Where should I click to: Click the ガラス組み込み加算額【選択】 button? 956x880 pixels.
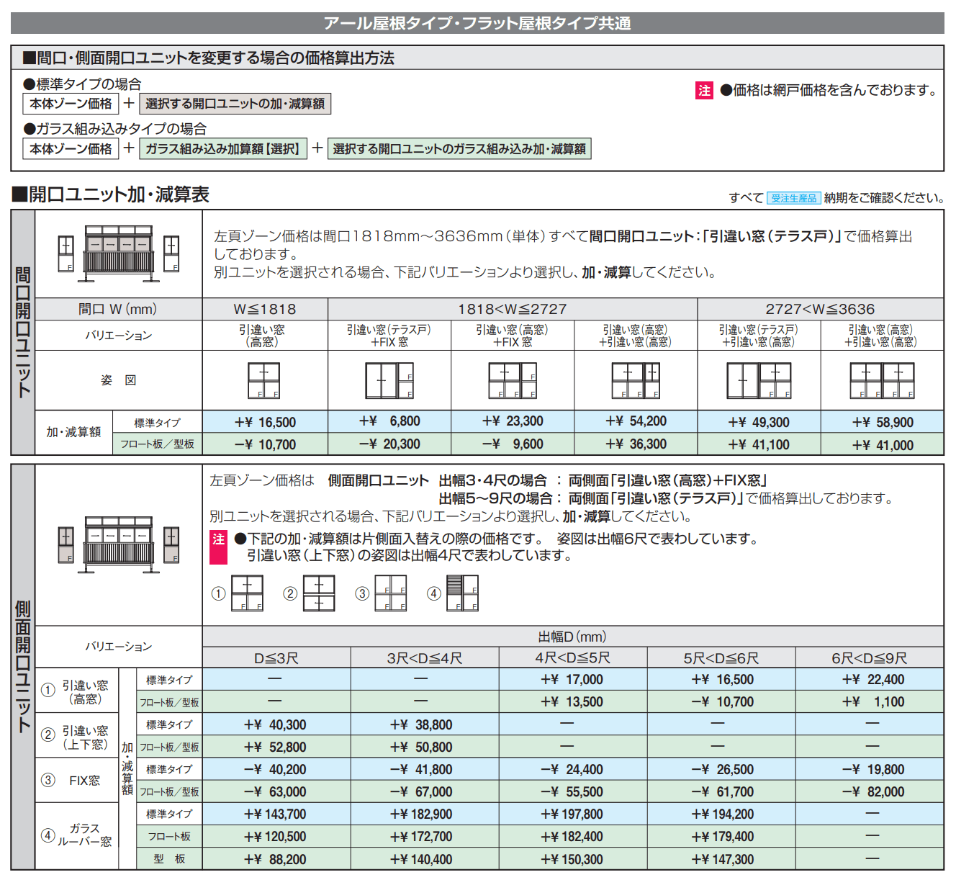coord(223,149)
